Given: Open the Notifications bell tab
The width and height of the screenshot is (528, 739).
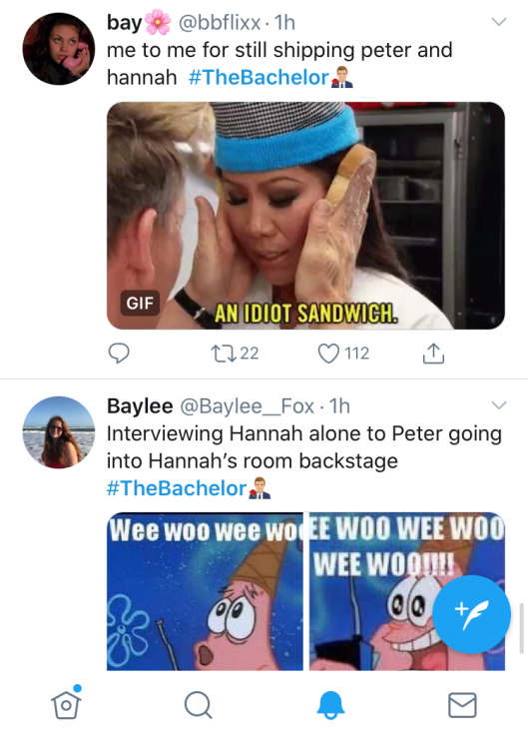Looking at the screenshot, I should 330,705.
